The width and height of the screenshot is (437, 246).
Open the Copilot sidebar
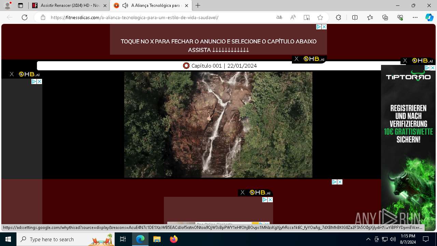coord(429,17)
